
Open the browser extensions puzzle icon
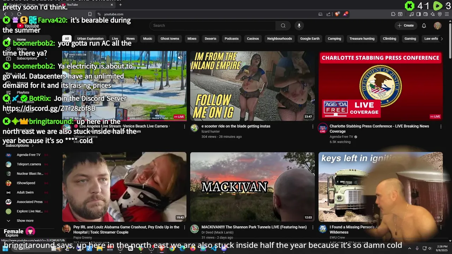393,14
